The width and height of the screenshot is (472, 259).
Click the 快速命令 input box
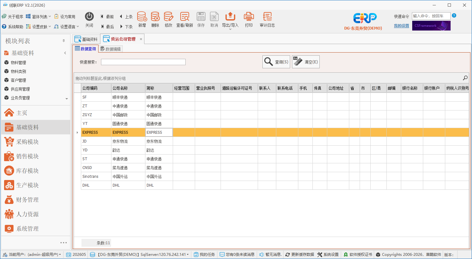click(x=431, y=16)
